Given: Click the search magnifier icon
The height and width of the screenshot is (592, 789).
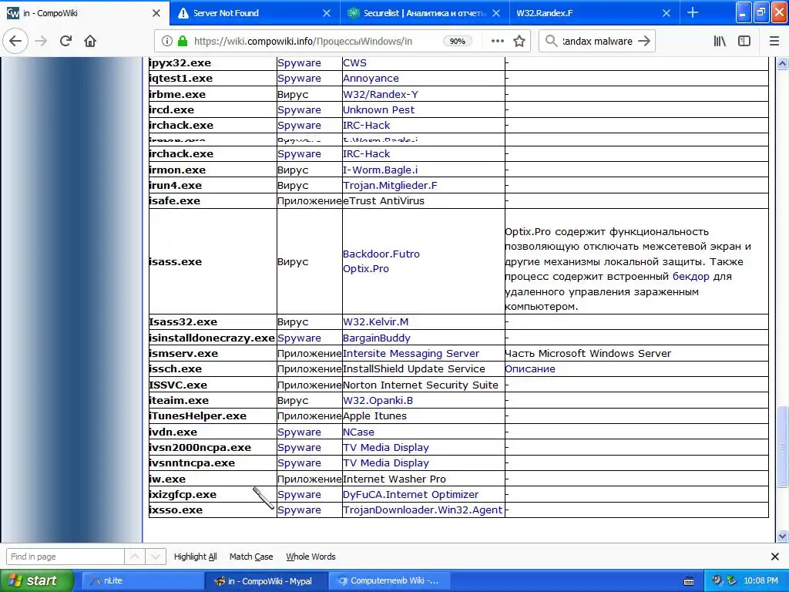Looking at the screenshot, I should tap(551, 41).
